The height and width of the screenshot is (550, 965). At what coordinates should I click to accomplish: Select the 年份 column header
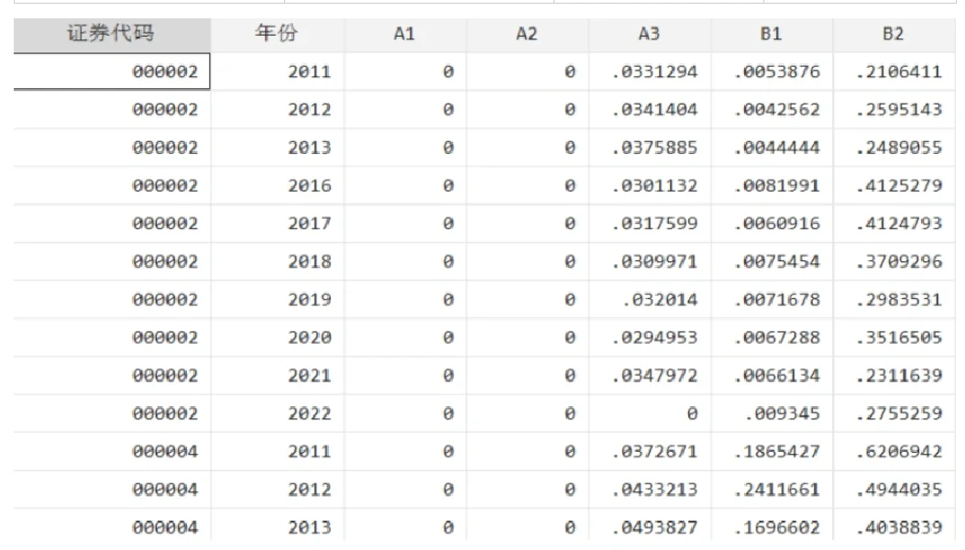277,35
